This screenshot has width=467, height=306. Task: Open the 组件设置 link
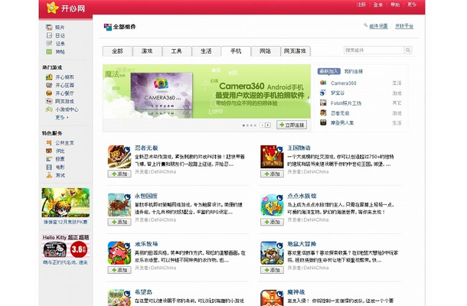[x=378, y=26]
